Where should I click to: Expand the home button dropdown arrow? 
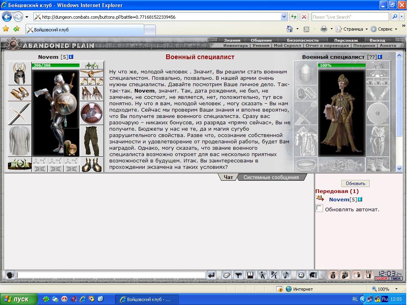297,29
